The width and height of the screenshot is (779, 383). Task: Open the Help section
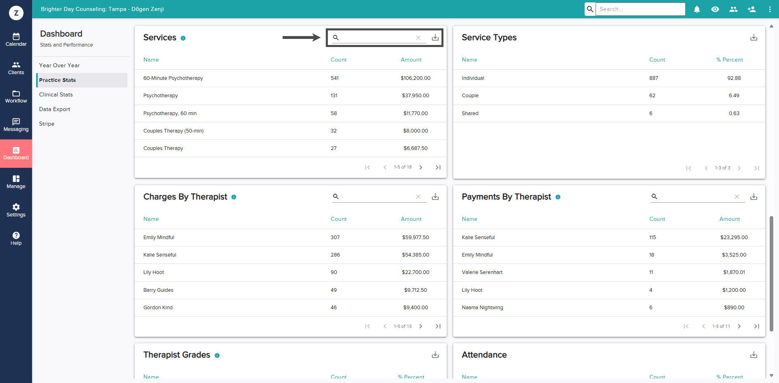(x=16, y=239)
